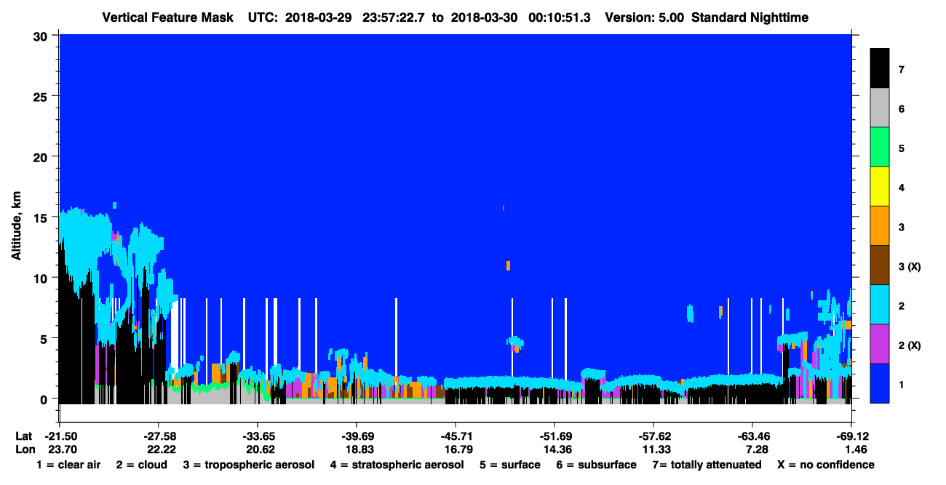The height and width of the screenshot is (485, 946).
Task: Click the longitude value 16.79
Action: pyautogui.click(x=457, y=449)
